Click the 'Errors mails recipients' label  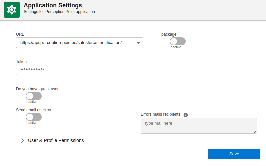pyautogui.click(x=160, y=114)
